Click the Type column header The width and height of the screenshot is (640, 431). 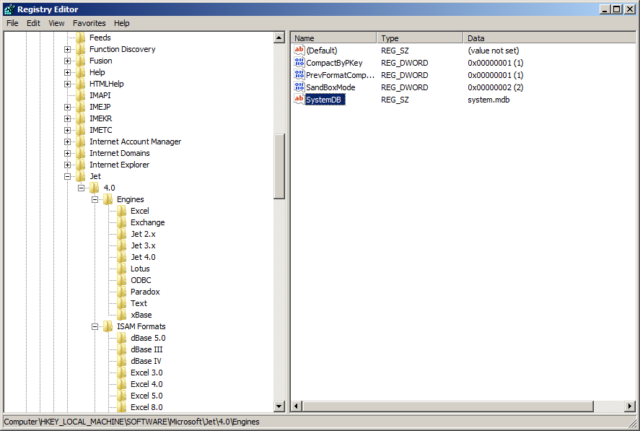418,38
